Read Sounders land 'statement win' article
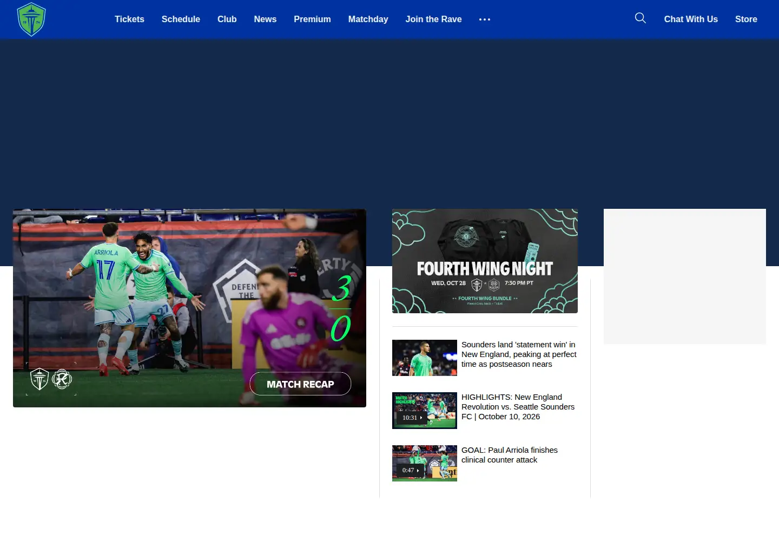Screen dimensions: 779x541 pyautogui.click(x=519, y=354)
